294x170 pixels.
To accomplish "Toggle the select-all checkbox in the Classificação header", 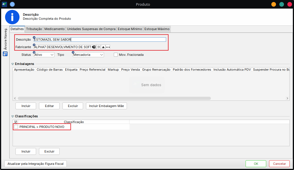I will 16,122.
